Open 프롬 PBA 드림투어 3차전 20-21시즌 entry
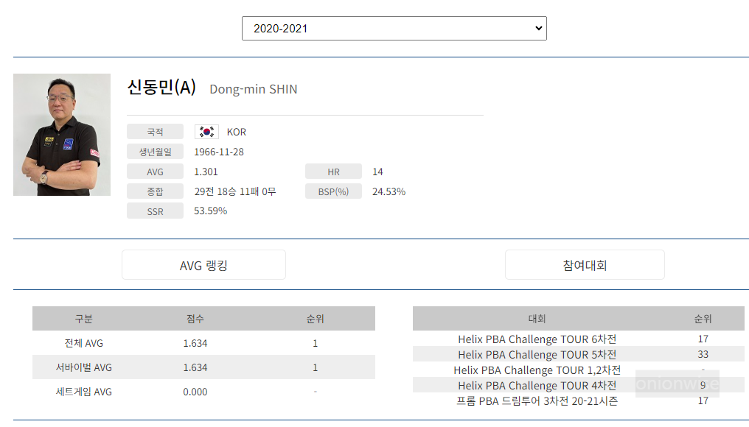The height and width of the screenshot is (427, 749). (x=537, y=400)
